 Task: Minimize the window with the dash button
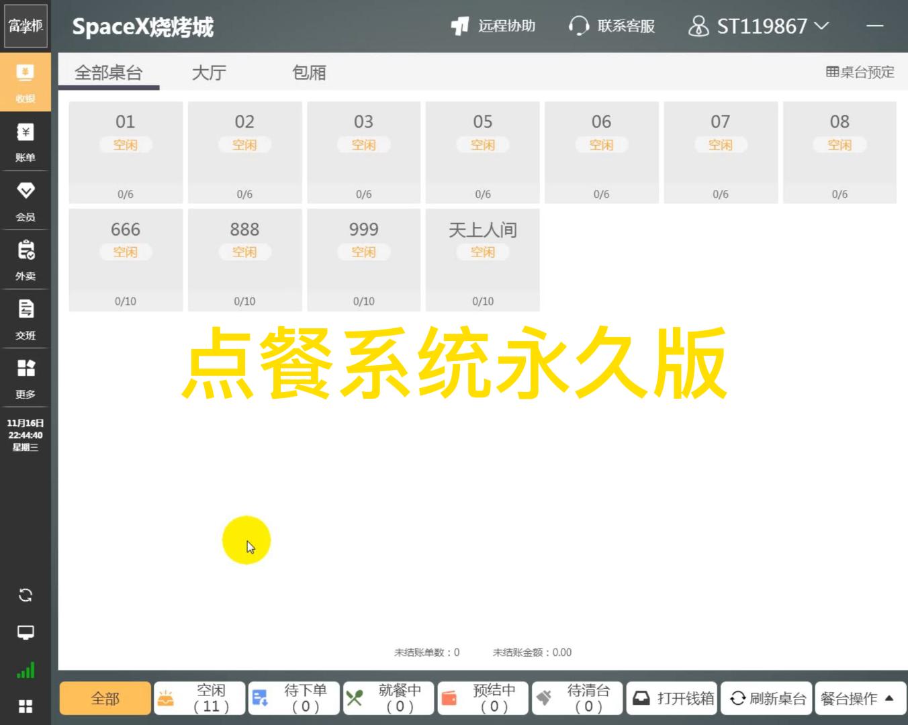874,26
